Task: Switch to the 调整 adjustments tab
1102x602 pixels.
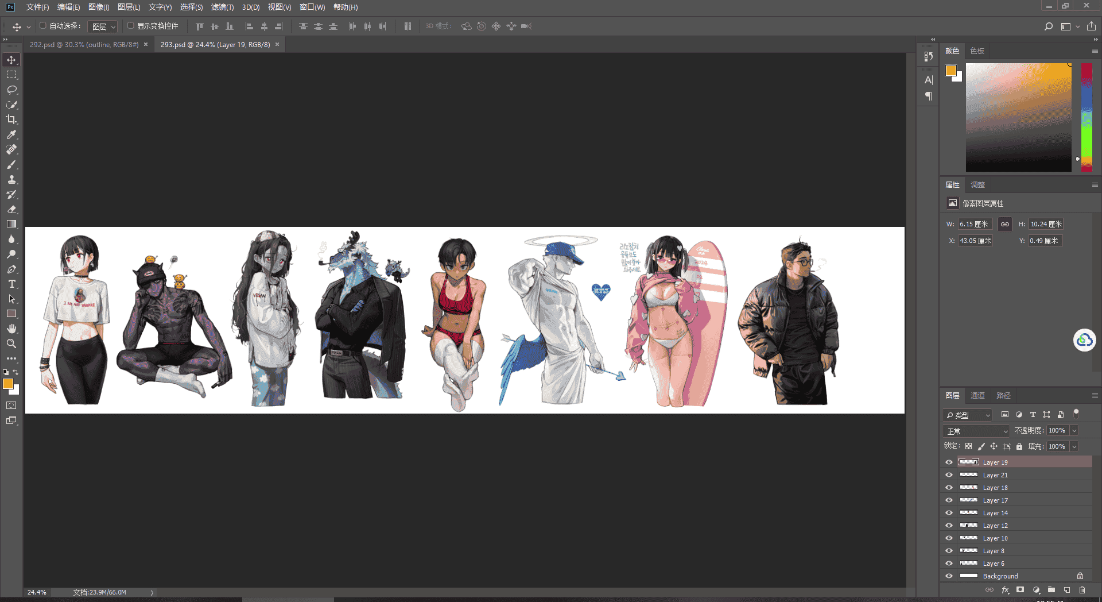Action: [977, 185]
